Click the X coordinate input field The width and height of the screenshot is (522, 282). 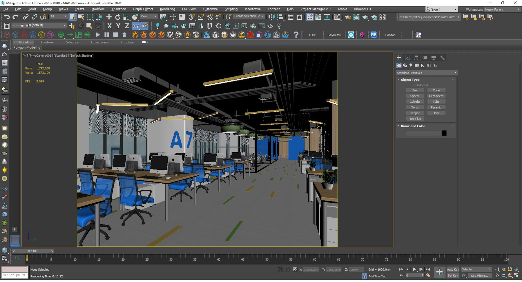click(311, 269)
